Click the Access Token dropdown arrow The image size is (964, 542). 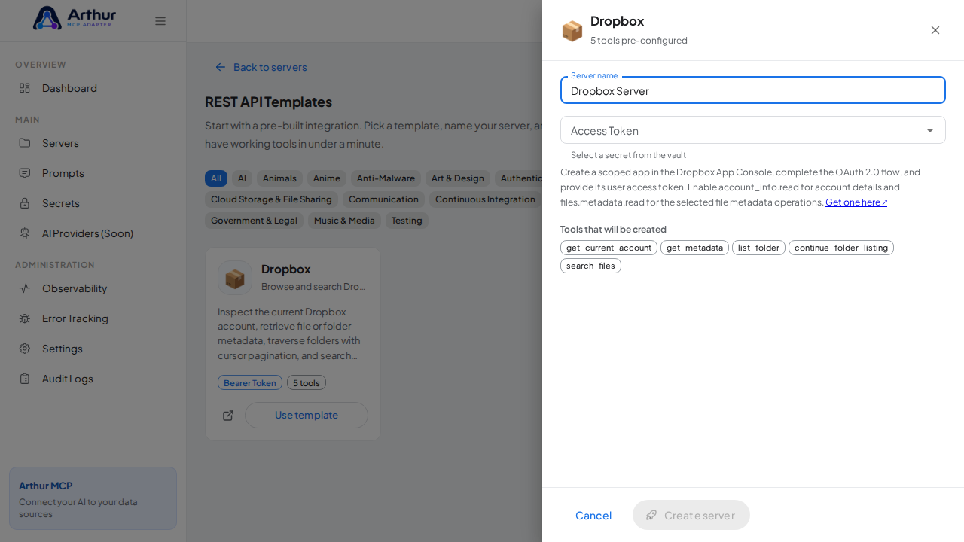coord(930,130)
